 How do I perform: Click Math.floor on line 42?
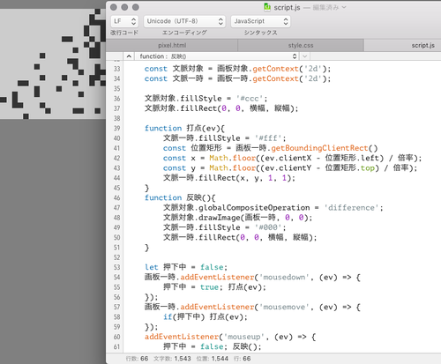pyautogui.click(x=232, y=158)
